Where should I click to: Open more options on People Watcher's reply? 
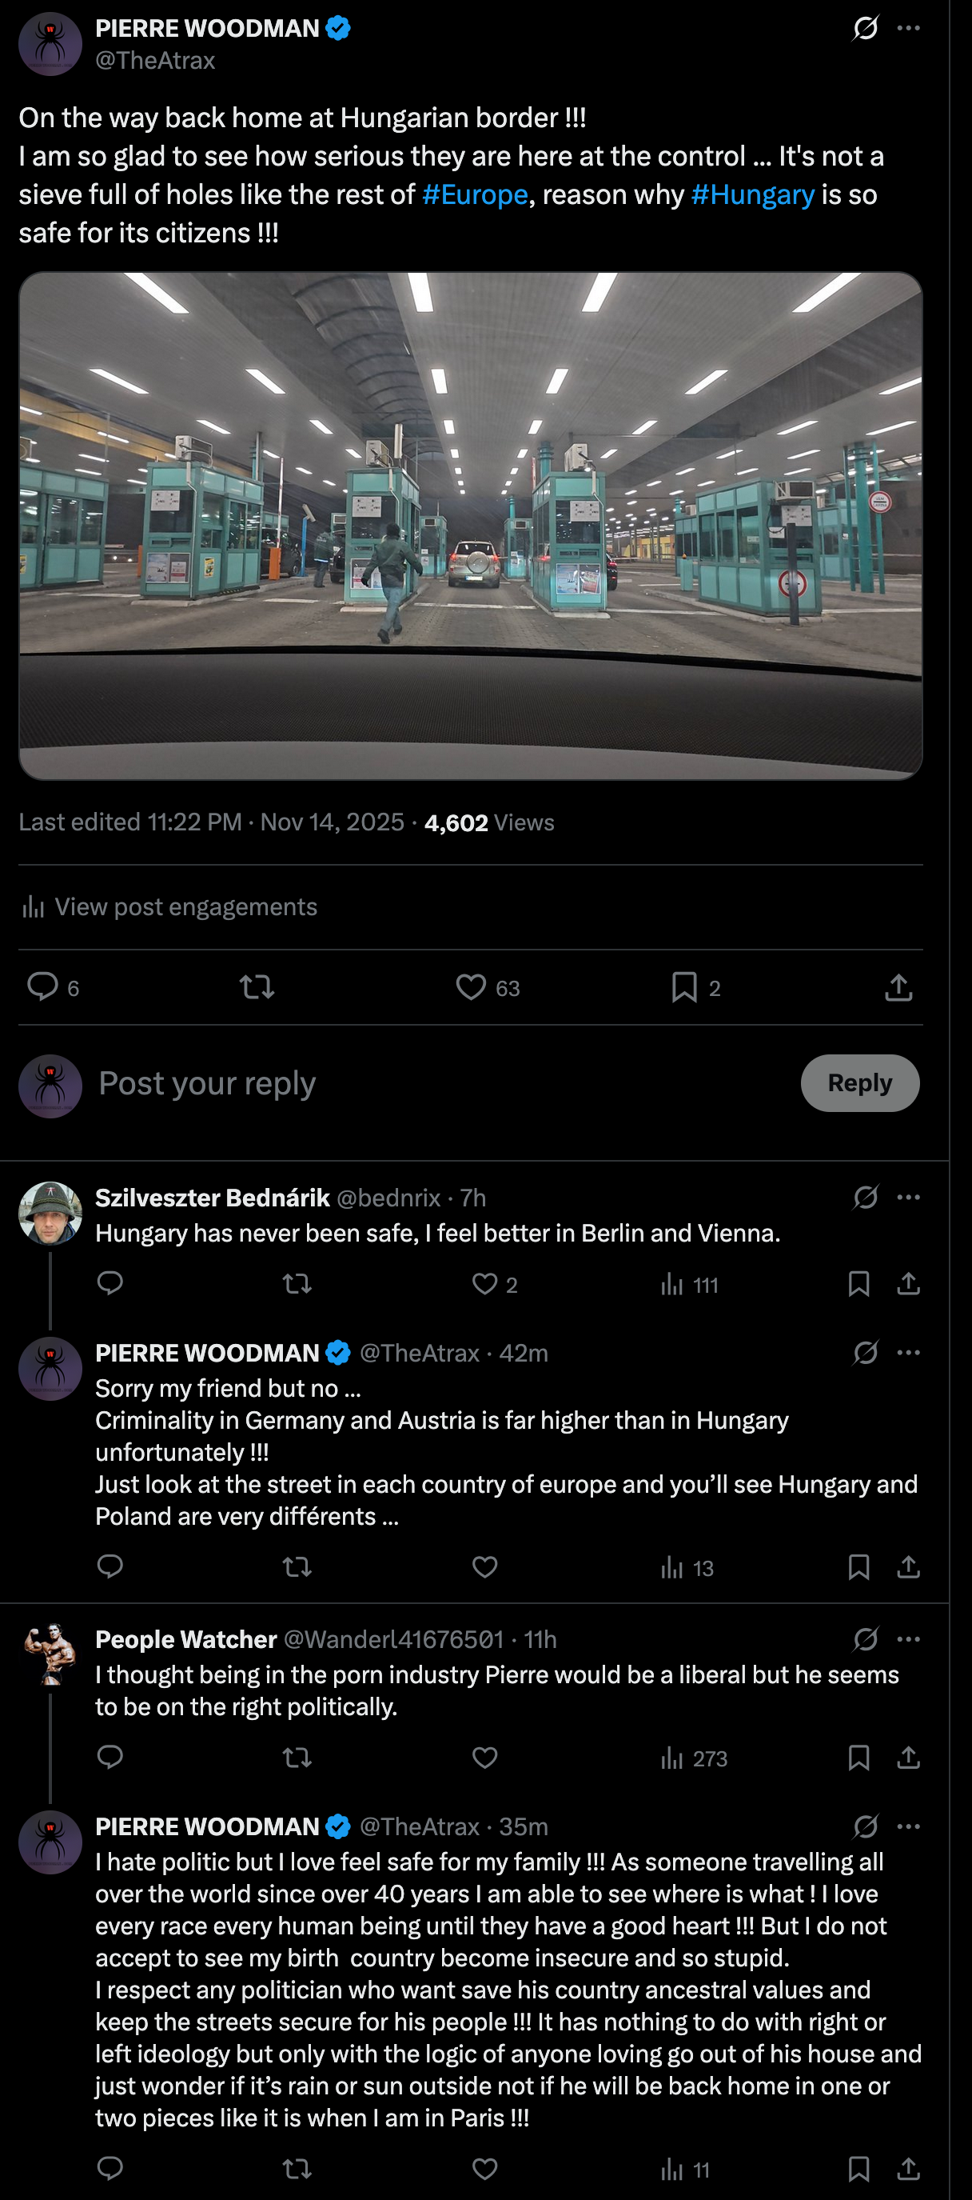[909, 1639]
